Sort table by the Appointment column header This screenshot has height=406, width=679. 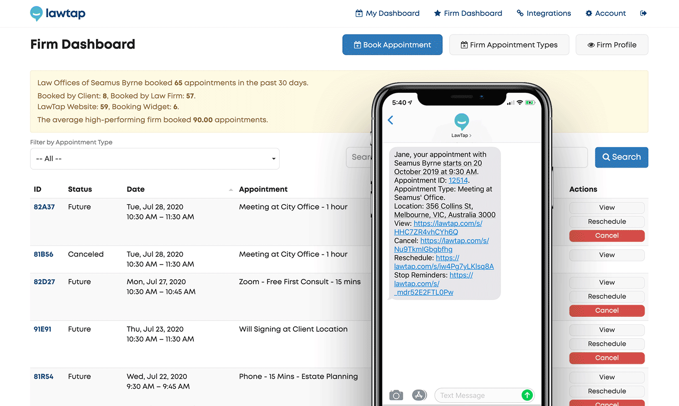263,189
